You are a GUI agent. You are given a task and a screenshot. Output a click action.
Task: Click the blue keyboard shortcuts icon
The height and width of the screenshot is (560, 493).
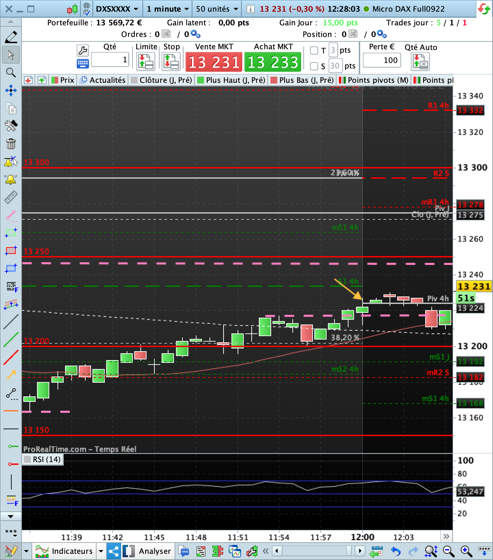point(83,64)
